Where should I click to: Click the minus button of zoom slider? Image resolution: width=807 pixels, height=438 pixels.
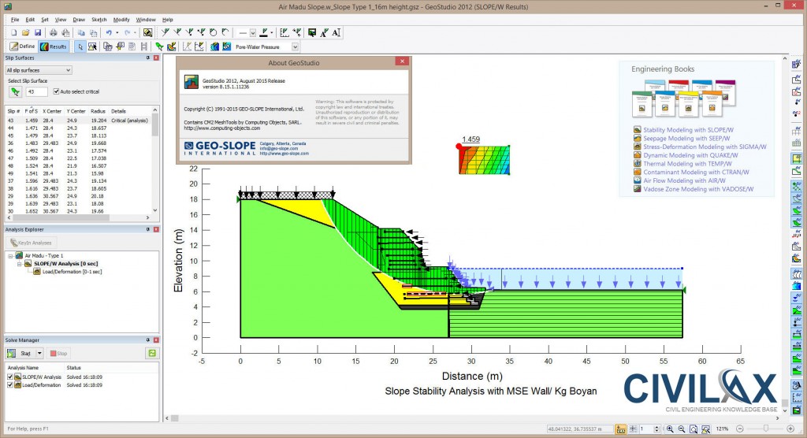tap(739, 429)
